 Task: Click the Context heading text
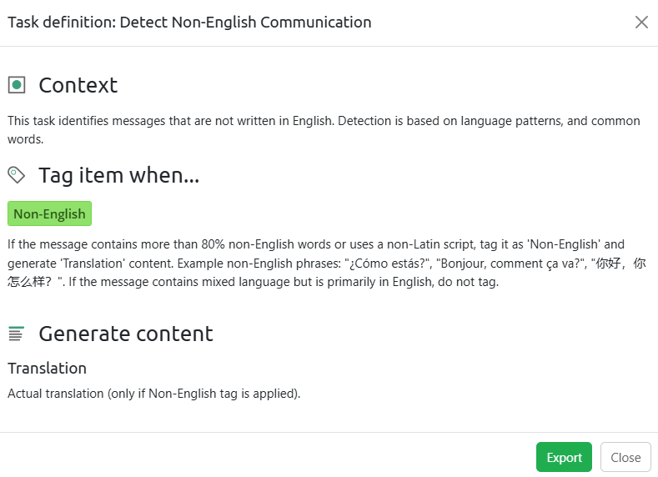78,85
